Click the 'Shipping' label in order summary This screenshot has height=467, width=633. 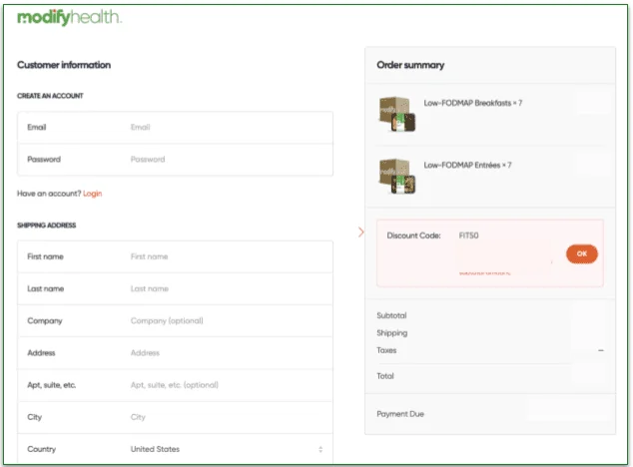[392, 333]
